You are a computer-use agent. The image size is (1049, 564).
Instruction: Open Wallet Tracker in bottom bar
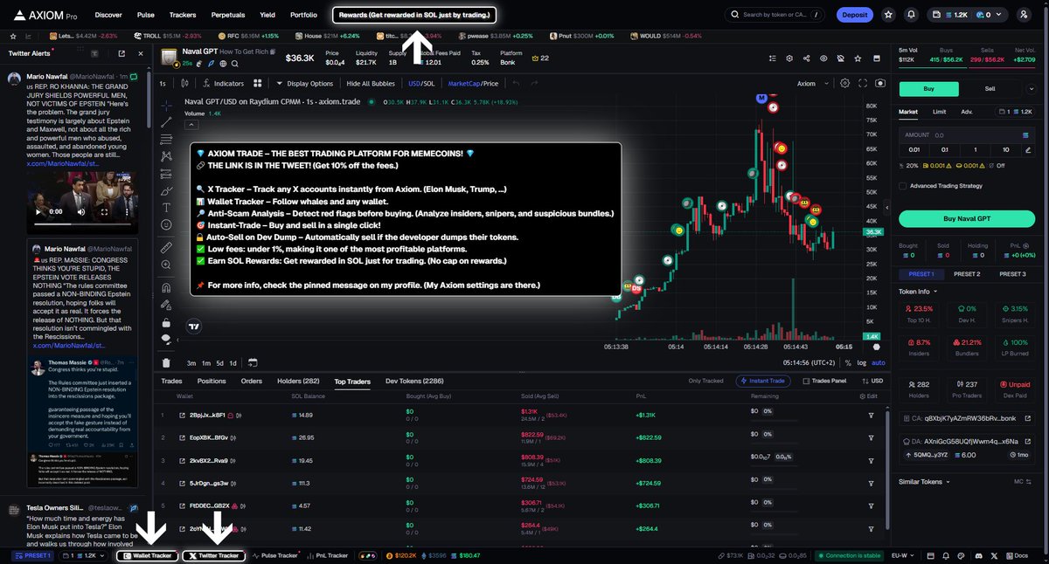tap(147, 555)
